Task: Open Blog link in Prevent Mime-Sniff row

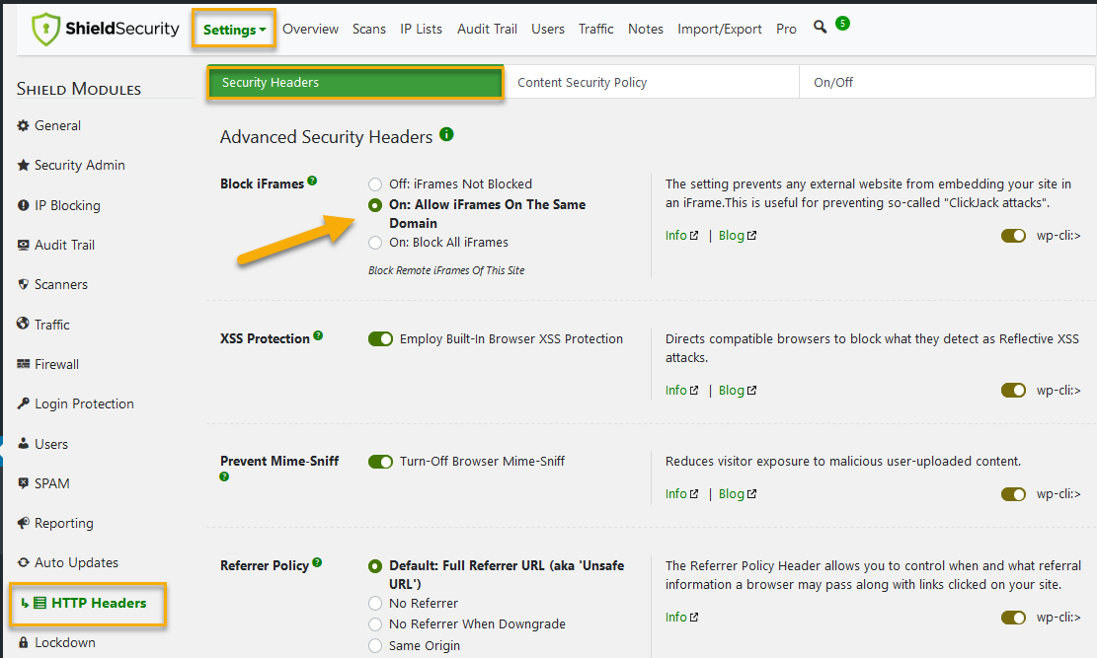Action: click(738, 494)
